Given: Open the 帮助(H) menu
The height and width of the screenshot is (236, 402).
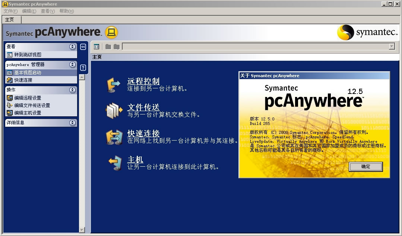Looking at the screenshot, I should 66,11.
